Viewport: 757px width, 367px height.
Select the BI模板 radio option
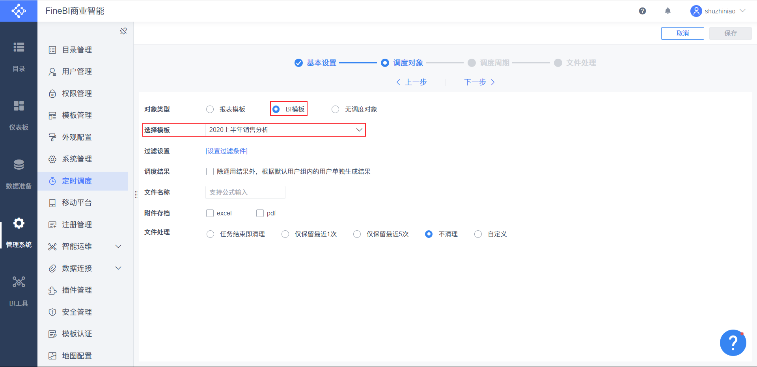pyautogui.click(x=276, y=109)
